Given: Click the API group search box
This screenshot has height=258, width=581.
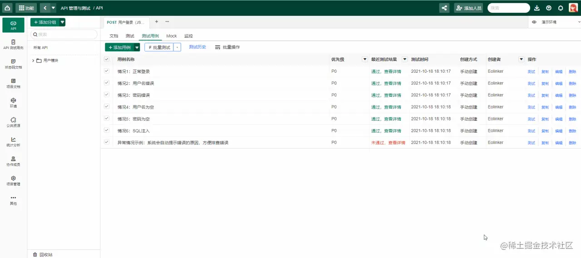Looking at the screenshot, I should click(64, 35).
